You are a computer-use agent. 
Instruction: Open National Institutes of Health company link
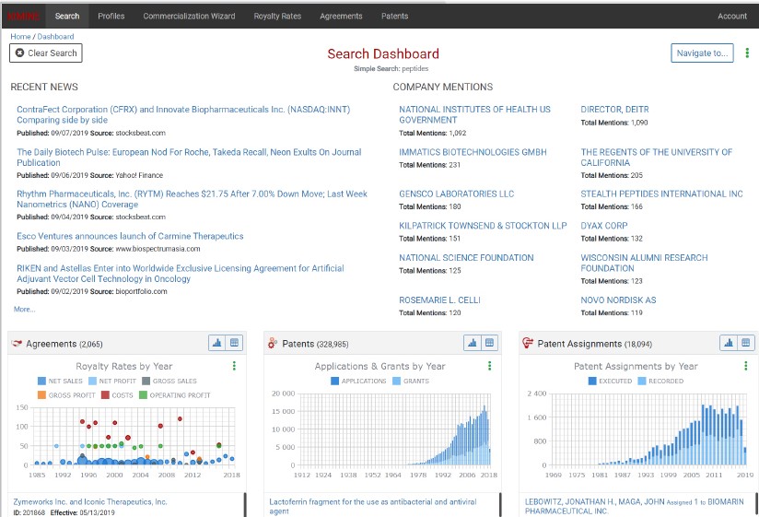[x=474, y=114]
